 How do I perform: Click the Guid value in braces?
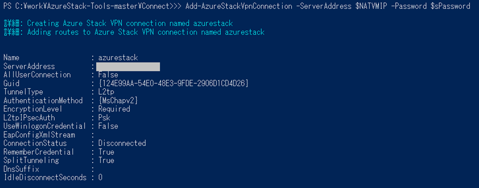click(173, 83)
